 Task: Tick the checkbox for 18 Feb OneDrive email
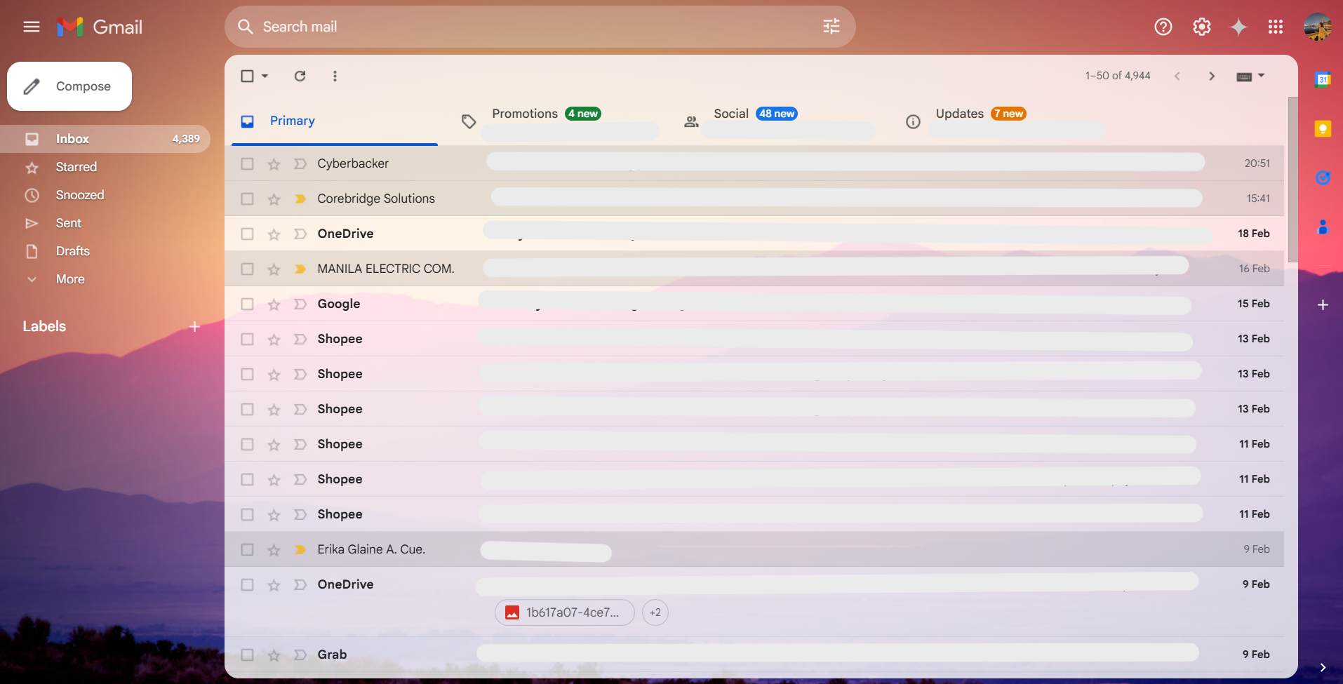click(247, 234)
